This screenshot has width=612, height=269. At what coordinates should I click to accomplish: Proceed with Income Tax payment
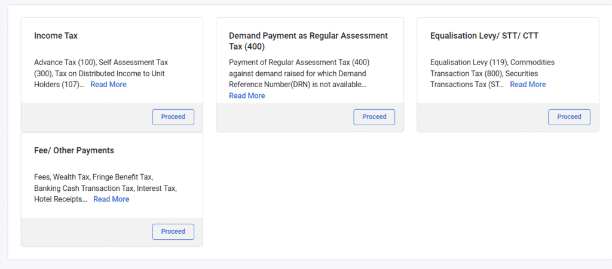point(173,117)
